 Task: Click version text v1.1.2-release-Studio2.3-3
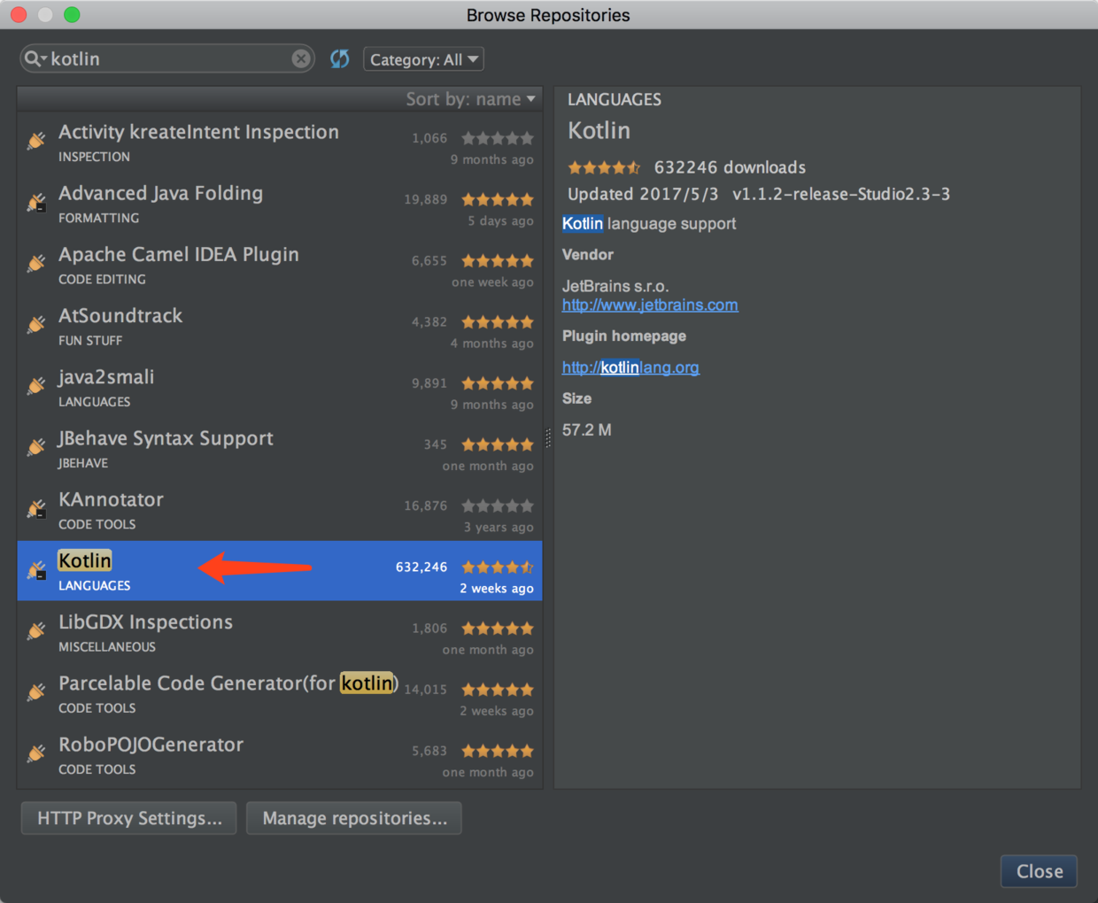841,194
